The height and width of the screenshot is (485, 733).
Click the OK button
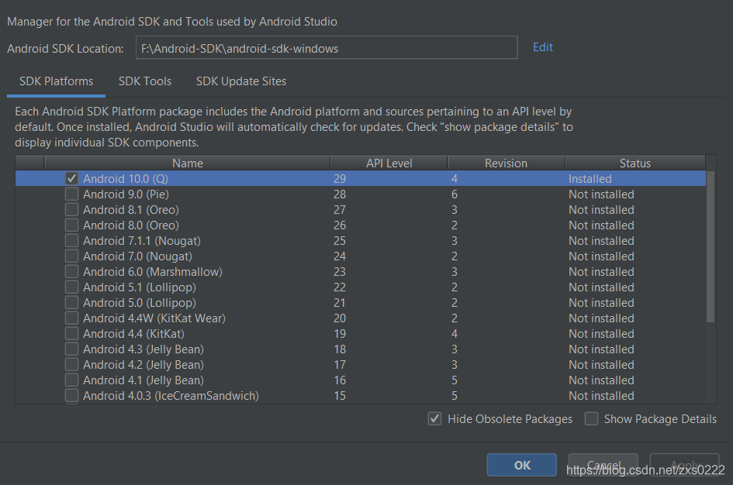521,465
